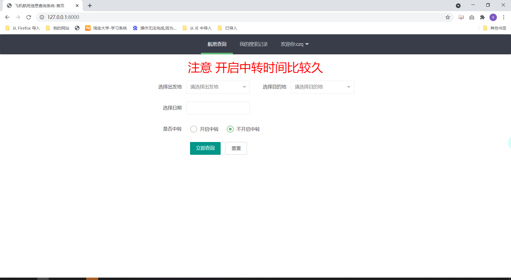
Task: Switch to the 航班查询 nav tab
Action: (217, 44)
